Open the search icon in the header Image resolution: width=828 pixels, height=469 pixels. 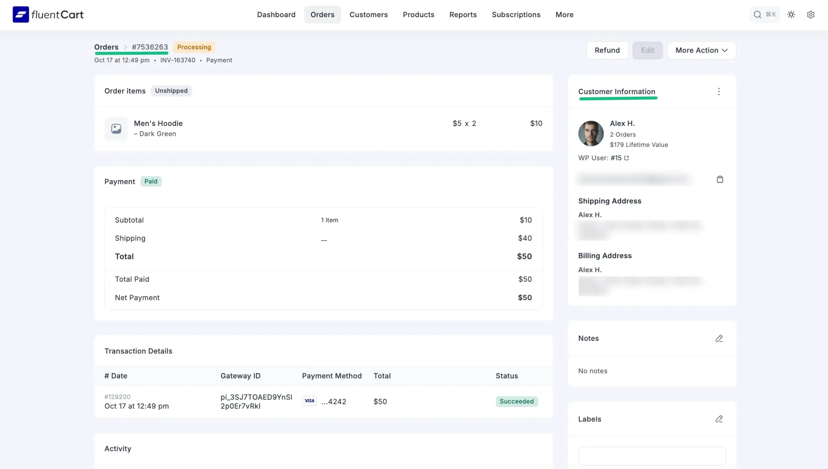tap(757, 15)
